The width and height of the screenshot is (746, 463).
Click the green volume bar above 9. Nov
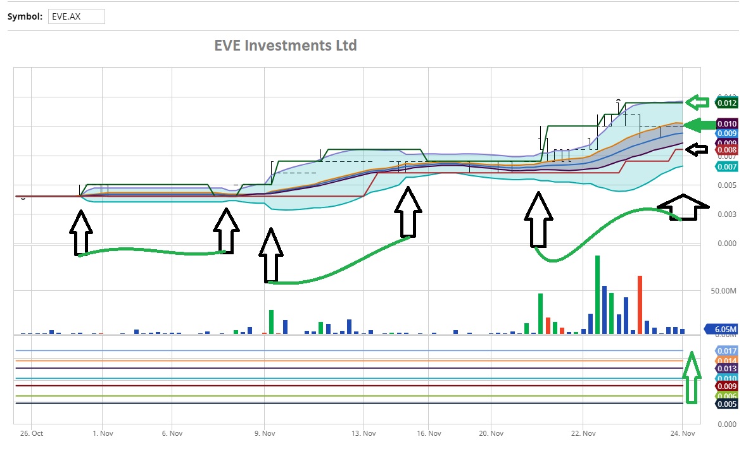(x=271, y=322)
